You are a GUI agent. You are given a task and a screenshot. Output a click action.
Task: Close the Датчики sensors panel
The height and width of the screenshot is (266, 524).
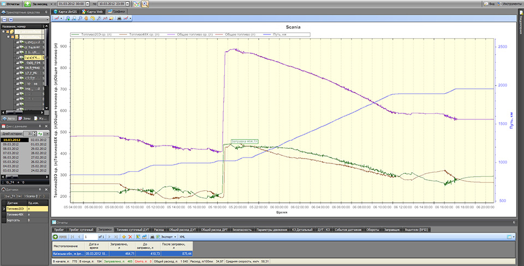(x=46, y=190)
